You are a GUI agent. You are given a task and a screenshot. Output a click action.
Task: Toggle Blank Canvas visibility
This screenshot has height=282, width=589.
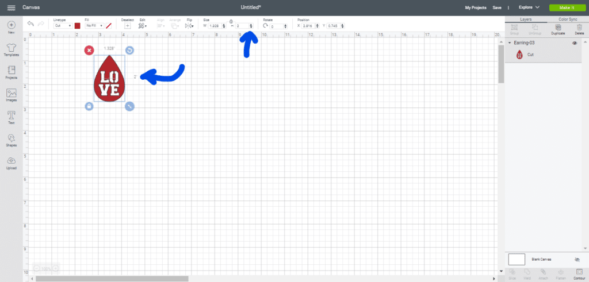click(x=576, y=260)
